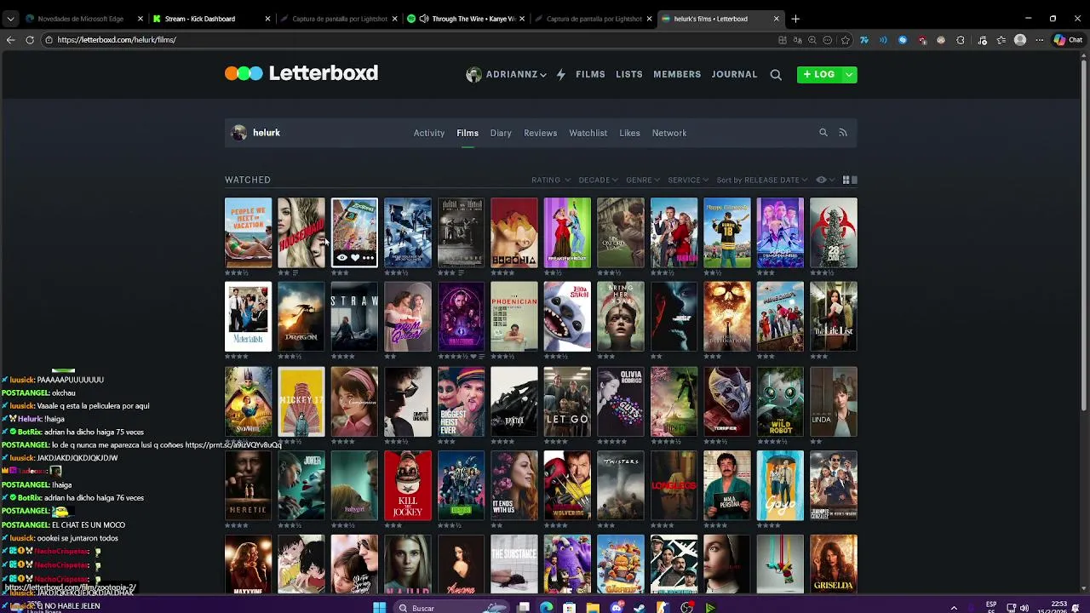This screenshot has height=613, width=1090.
Task: Go to LISTS in main navigation
Action: tap(629, 74)
